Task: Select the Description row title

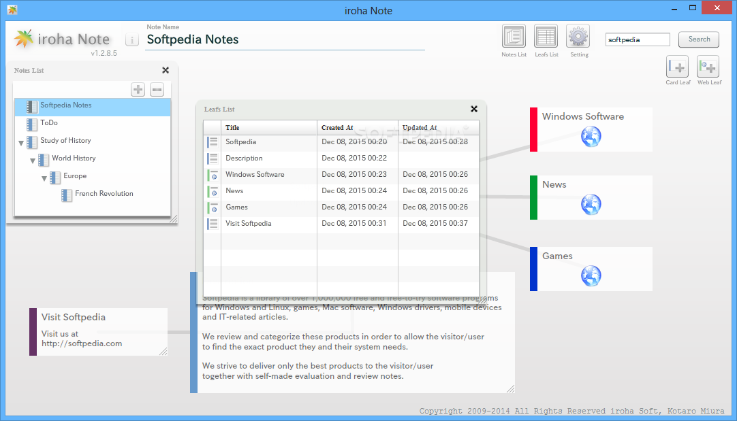Action: tap(244, 158)
